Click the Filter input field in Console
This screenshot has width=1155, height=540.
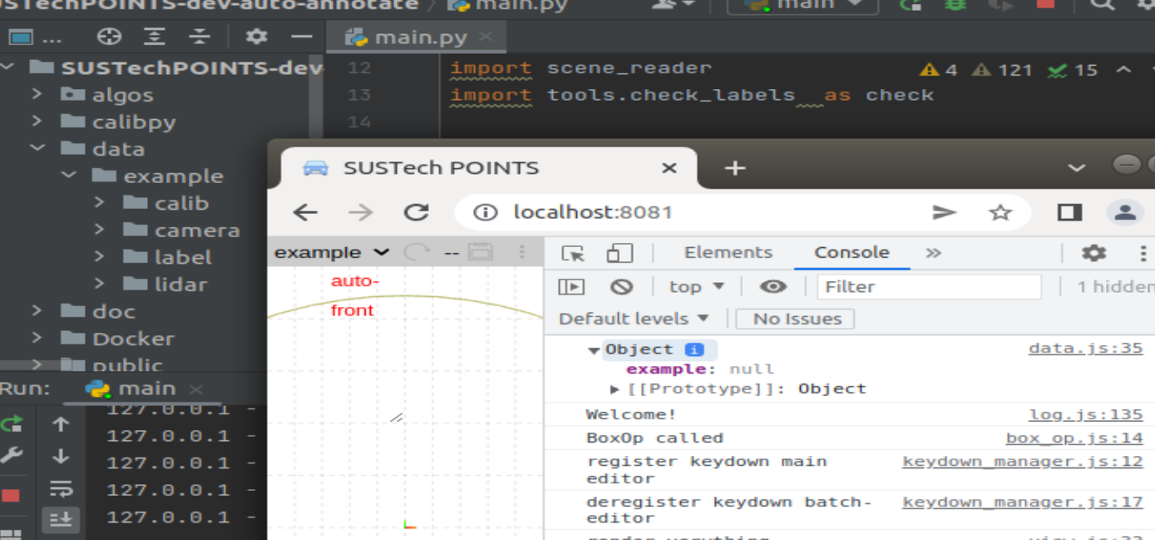point(929,286)
